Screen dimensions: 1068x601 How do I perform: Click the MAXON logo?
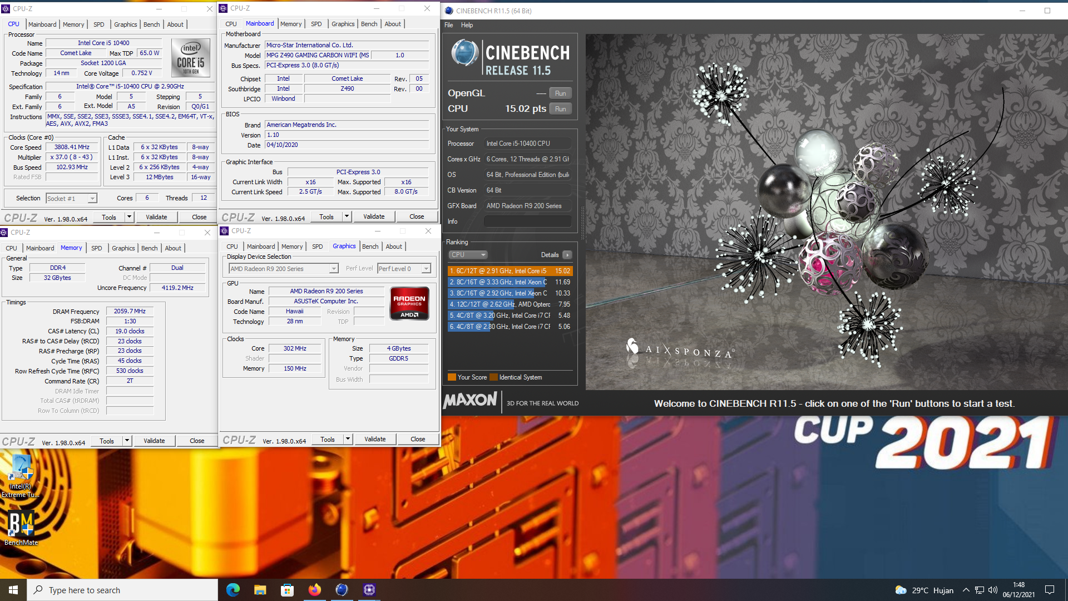click(471, 400)
